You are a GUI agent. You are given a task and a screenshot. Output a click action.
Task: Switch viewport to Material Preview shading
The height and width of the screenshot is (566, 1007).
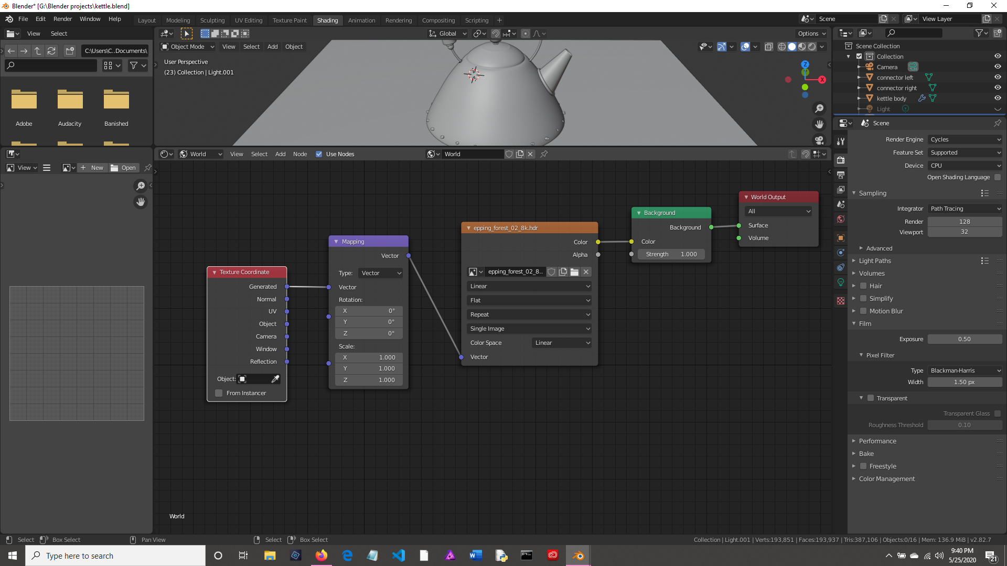tap(802, 47)
